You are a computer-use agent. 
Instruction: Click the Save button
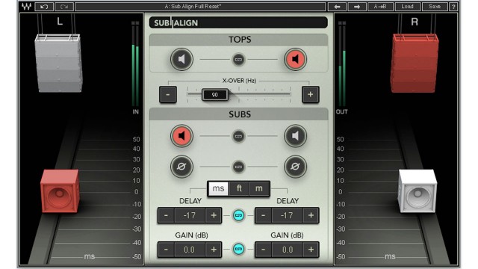coord(435,7)
